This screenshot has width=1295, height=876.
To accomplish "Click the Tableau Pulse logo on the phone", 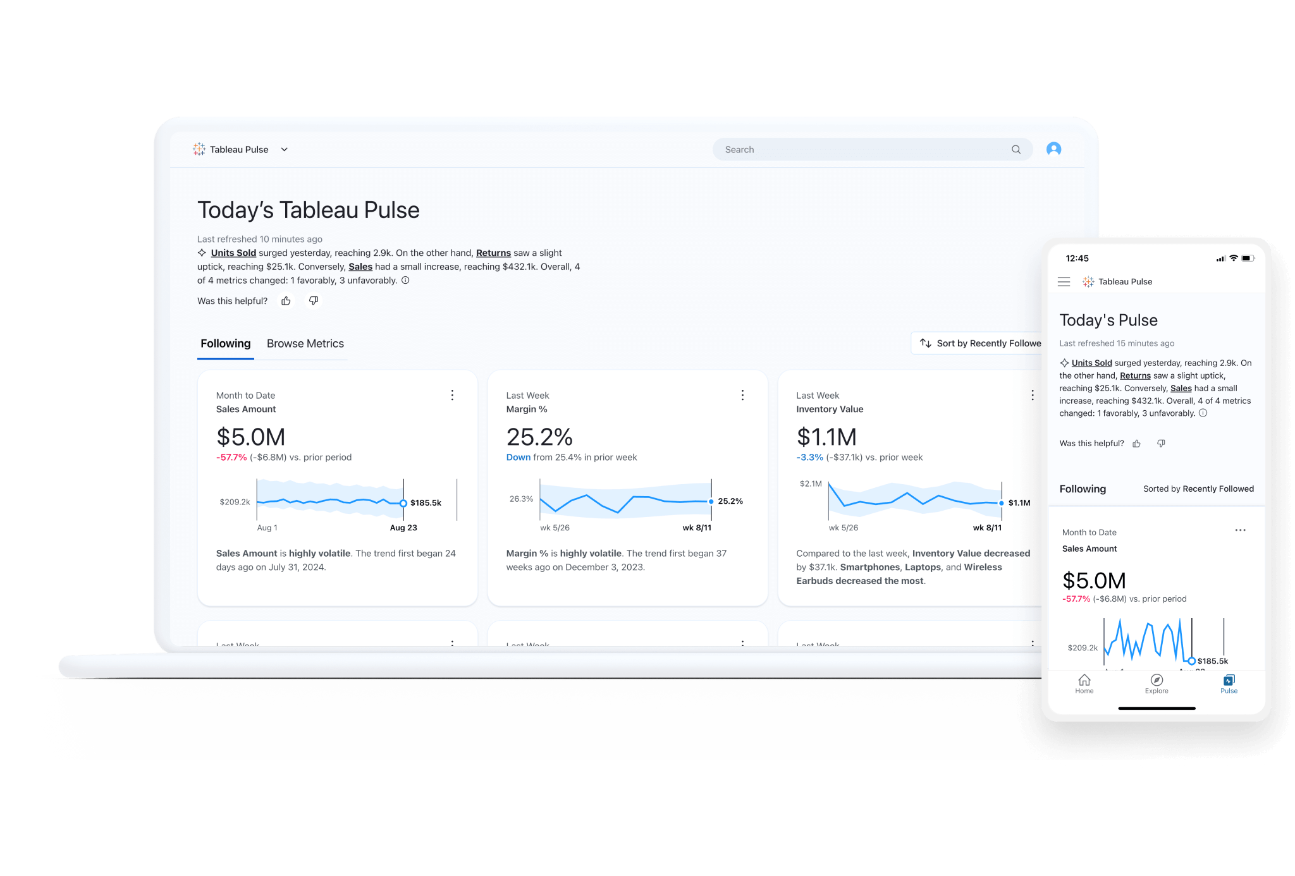I will (1088, 282).
